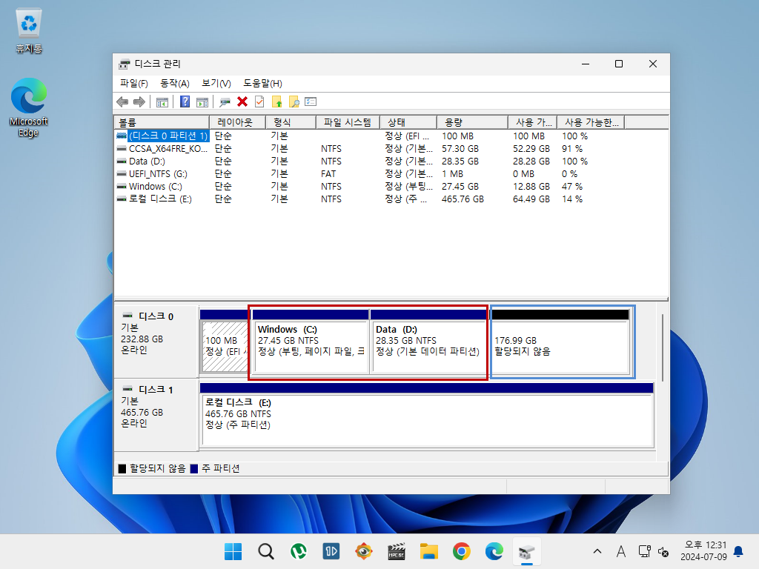Click the blue 주 파티션 legend swatch
The height and width of the screenshot is (569, 759).
click(194, 468)
